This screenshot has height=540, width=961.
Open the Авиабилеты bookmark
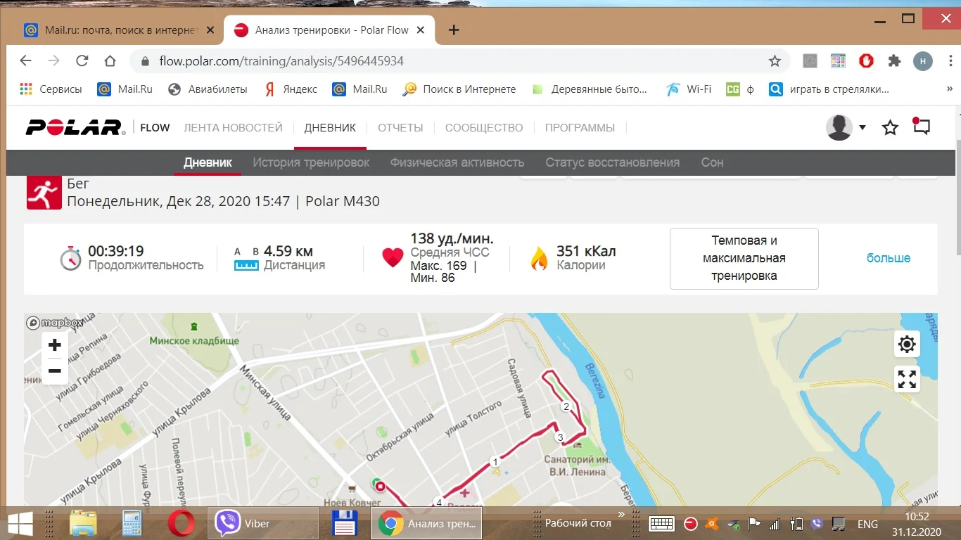(x=208, y=89)
